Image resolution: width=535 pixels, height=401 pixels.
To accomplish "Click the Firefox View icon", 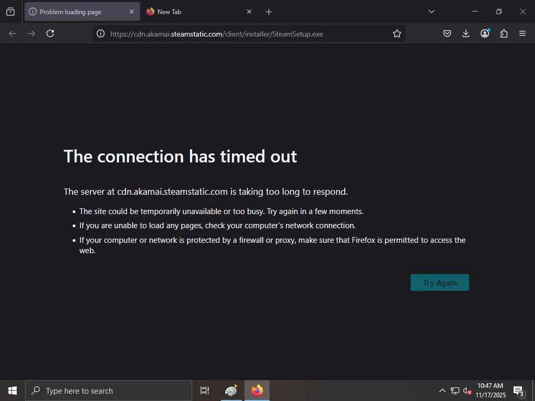I will (10, 12).
